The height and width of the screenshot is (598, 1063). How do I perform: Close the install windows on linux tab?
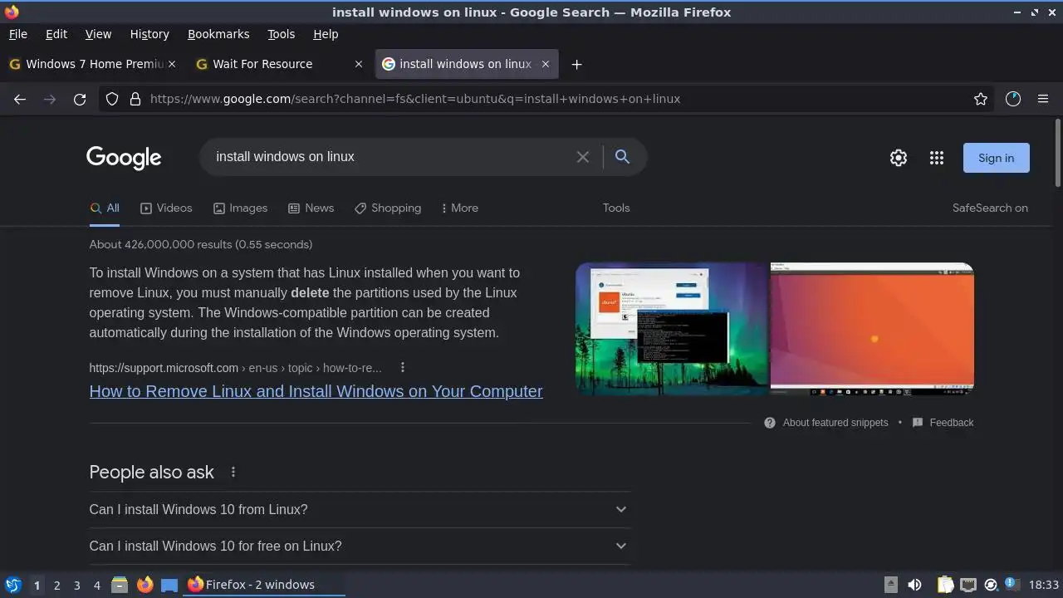pyautogui.click(x=546, y=64)
